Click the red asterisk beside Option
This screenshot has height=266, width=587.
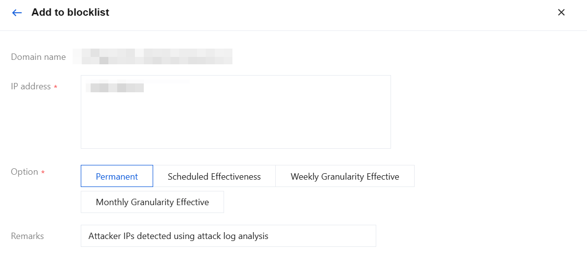(x=43, y=173)
